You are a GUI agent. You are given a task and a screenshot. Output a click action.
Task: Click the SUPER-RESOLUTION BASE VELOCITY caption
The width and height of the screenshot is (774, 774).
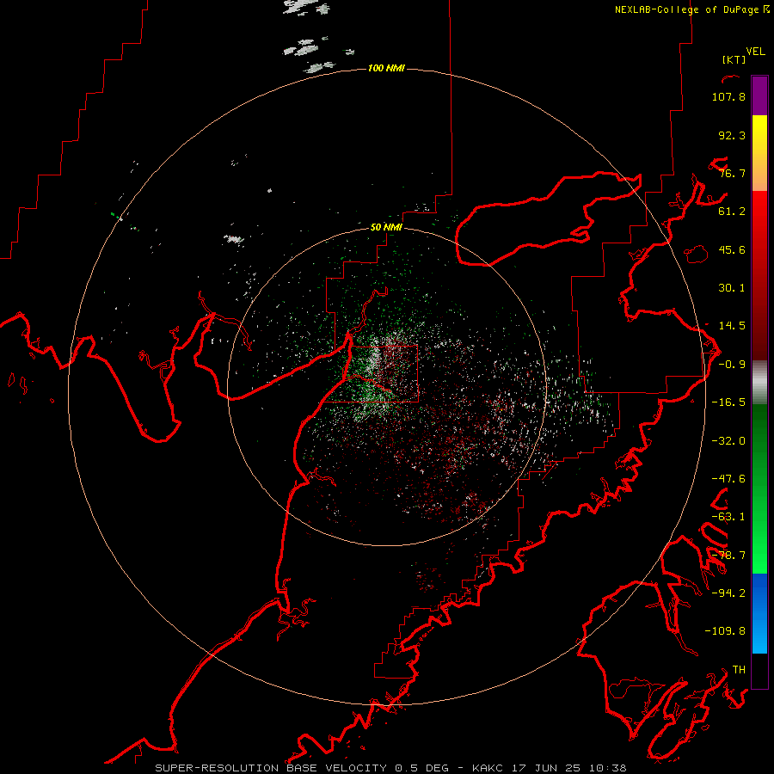[271, 768]
